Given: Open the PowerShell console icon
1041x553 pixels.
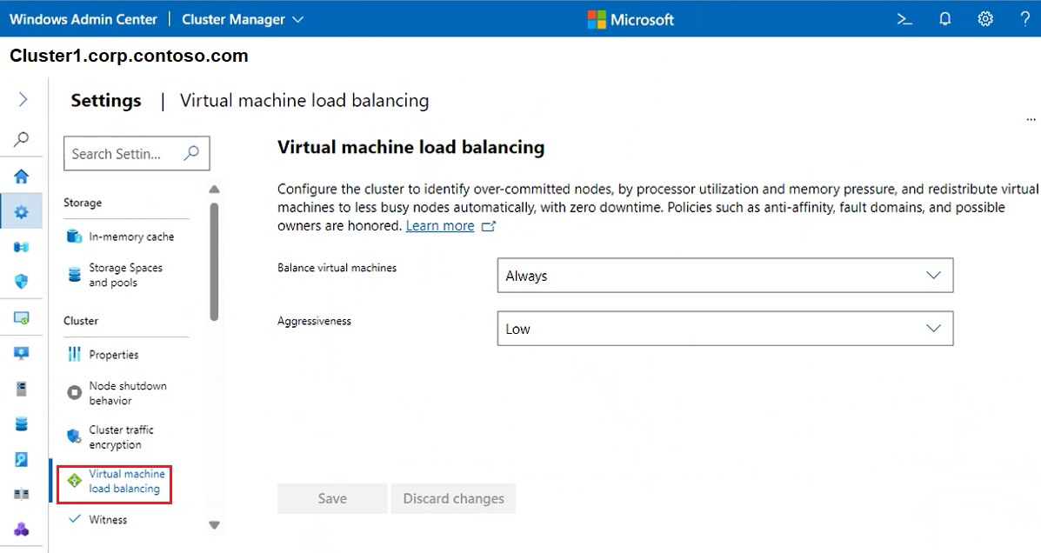Looking at the screenshot, I should (904, 19).
